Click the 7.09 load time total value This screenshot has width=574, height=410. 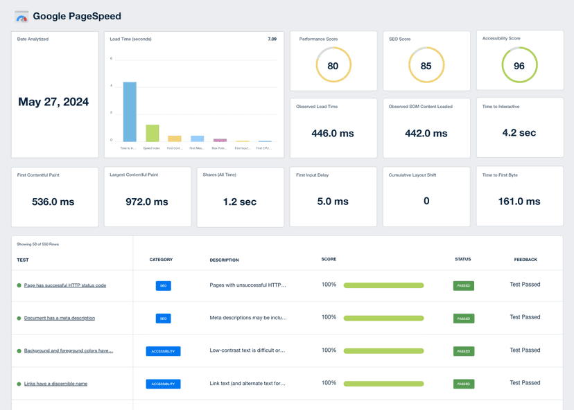(271, 39)
